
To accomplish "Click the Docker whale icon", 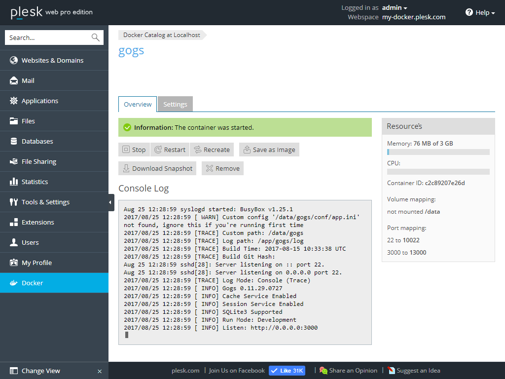I will point(13,283).
